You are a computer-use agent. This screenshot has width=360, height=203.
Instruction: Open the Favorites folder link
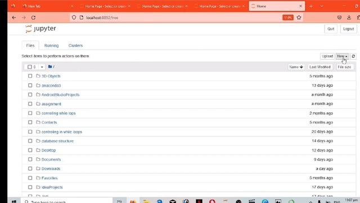pyautogui.click(x=49, y=178)
